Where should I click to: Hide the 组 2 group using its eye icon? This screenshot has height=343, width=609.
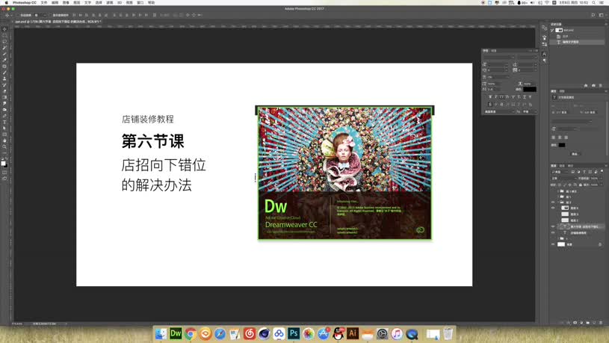click(x=553, y=203)
